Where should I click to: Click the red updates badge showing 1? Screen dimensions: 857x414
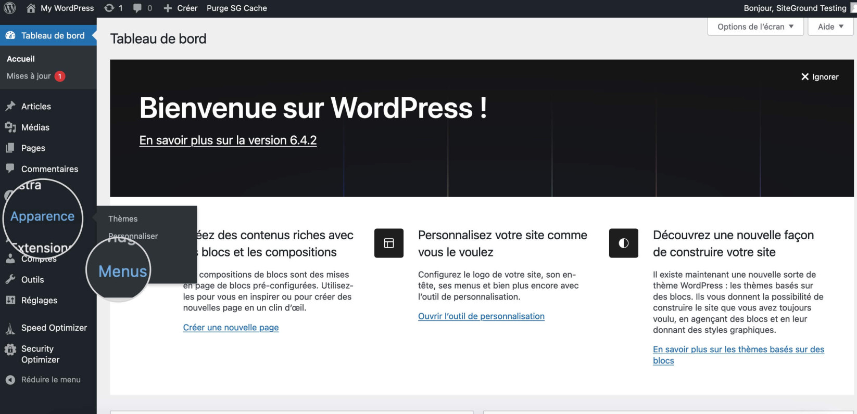(x=60, y=76)
